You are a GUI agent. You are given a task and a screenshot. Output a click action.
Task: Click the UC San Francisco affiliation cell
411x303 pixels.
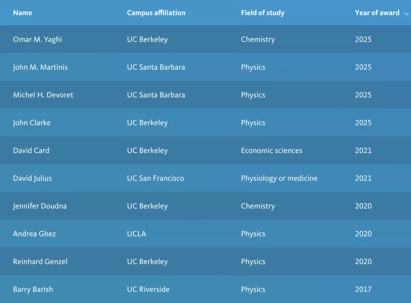coord(155,178)
